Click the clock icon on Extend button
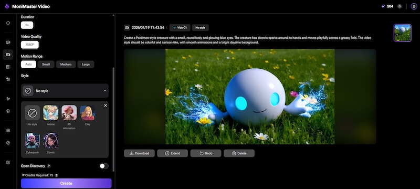The height and width of the screenshot is (189, 420). [x=167, y=153]
